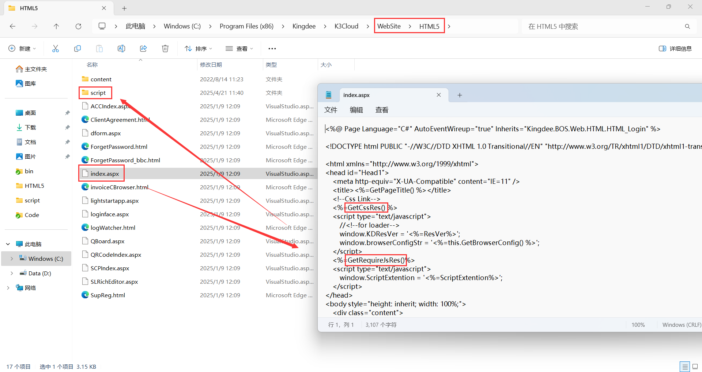Open Notepad 查看 menu

click(x=382, y=110)
